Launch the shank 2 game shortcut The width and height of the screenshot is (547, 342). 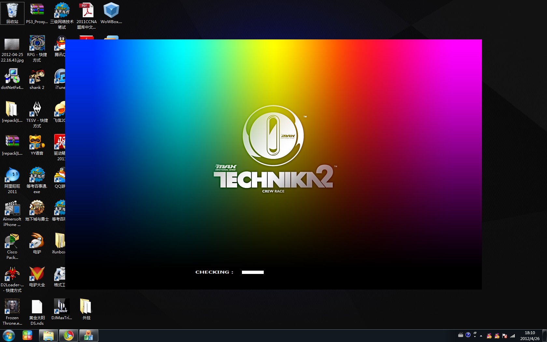(x=37, y=79)
